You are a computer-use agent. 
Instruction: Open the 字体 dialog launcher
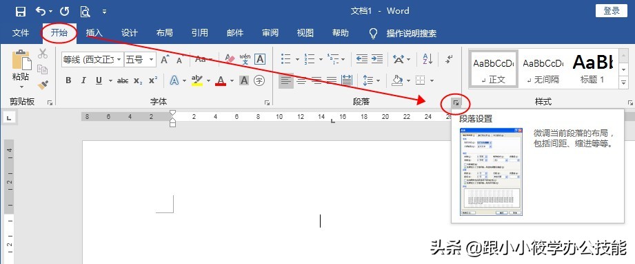click(x=267, y=103)
